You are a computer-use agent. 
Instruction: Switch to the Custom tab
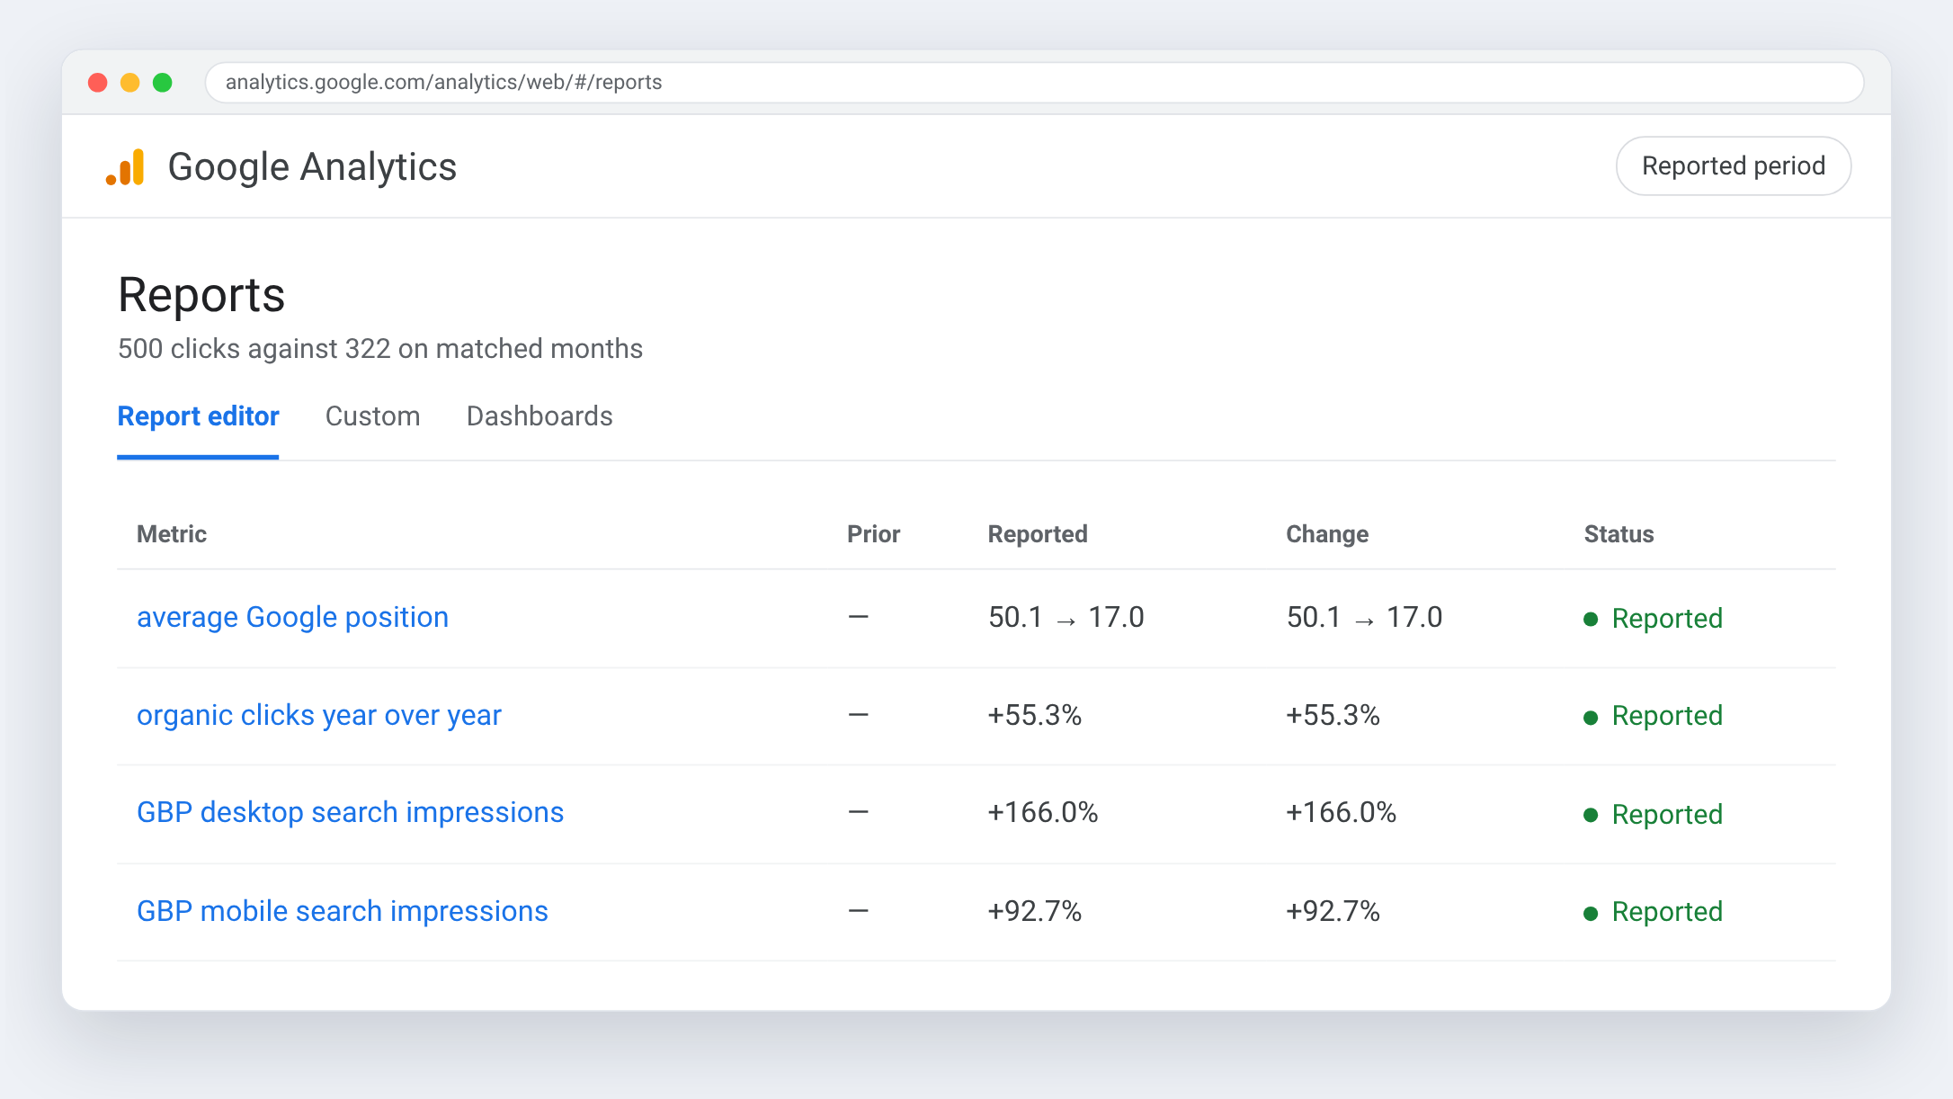click(372, 416)
